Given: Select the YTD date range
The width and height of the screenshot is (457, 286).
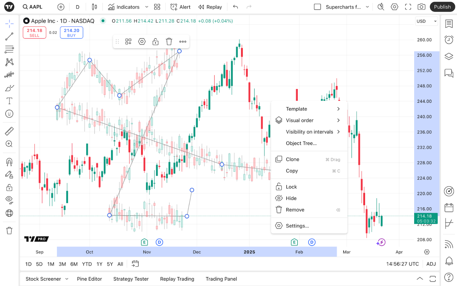Looking at the screenshot, I should click(x=87, y=264).
